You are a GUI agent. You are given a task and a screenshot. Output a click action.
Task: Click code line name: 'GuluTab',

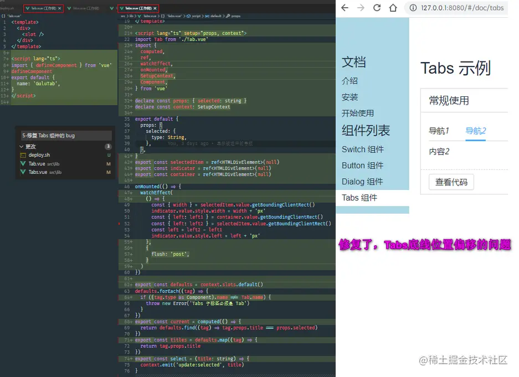tap(38, 84)
